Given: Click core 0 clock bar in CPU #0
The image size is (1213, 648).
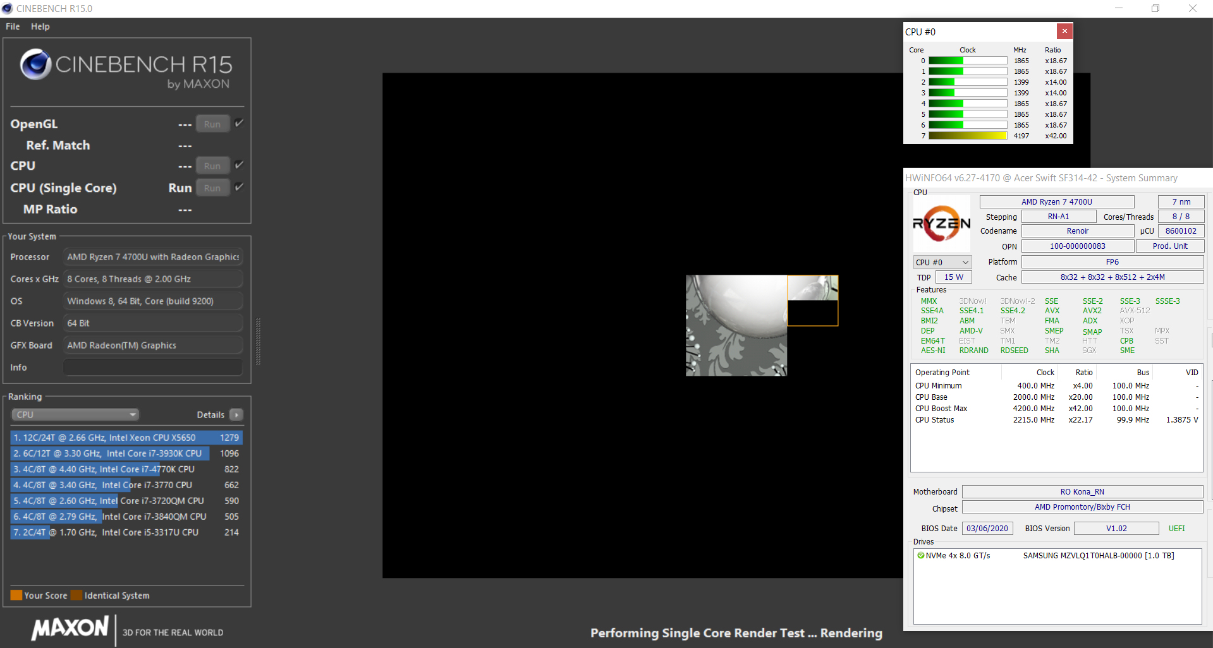Looking at the screenshot, I should (x=968, y=61).
